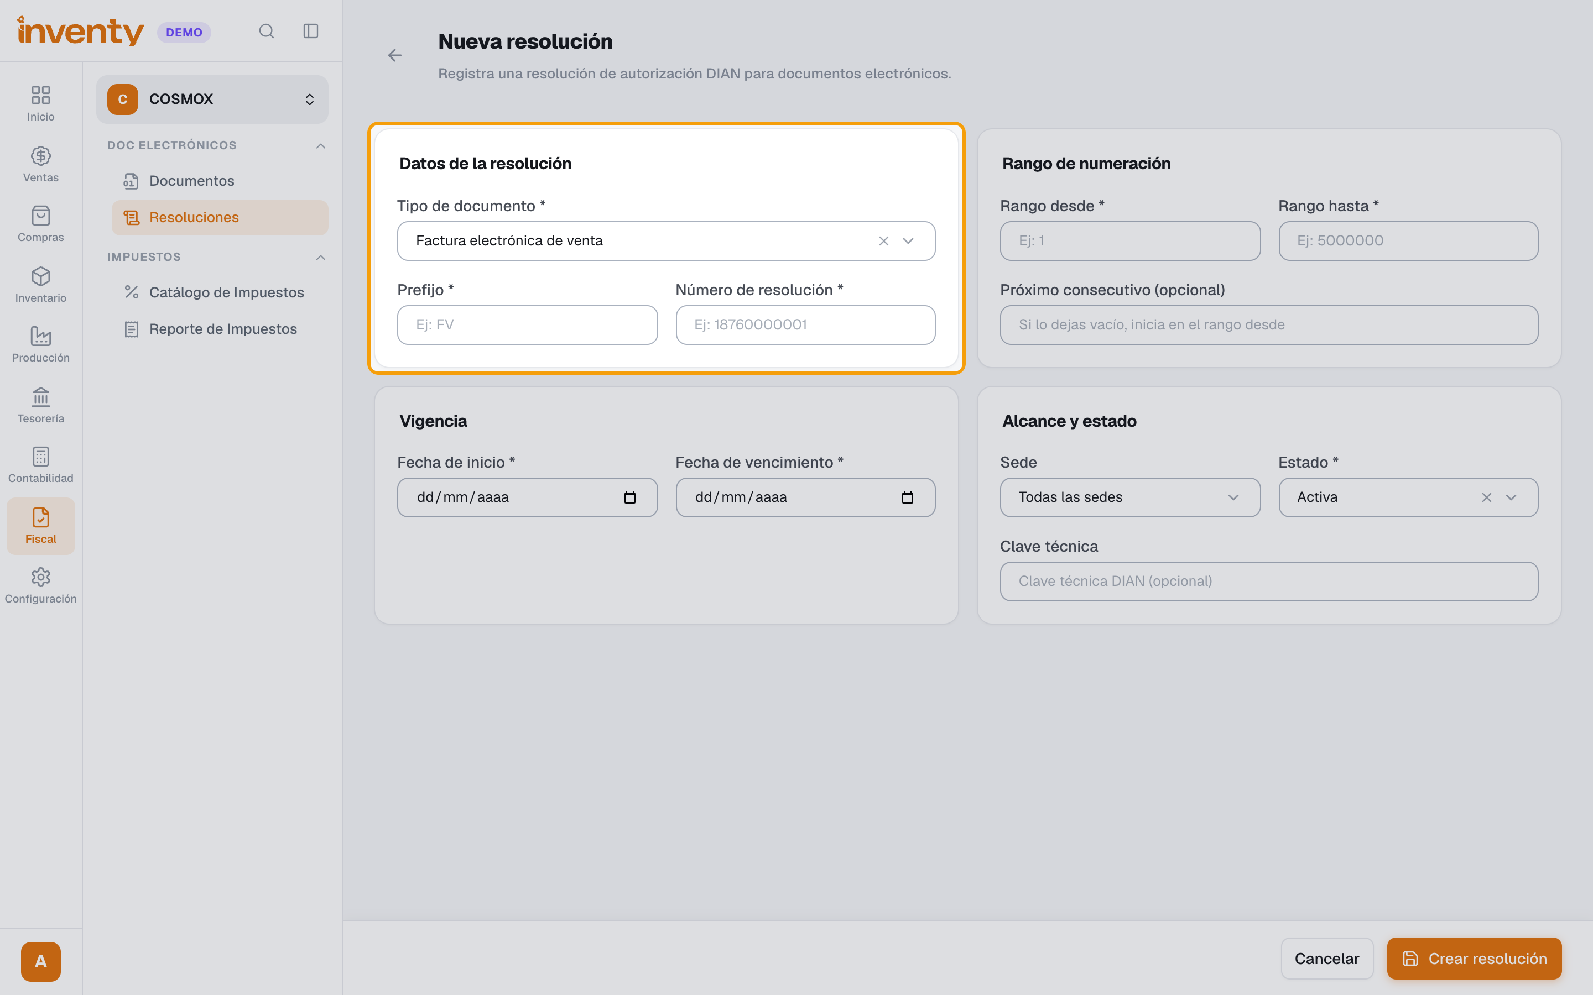Viewport: 1593px width, 995px height.
Task: Click the inventy logo
Action: coord(80,31)
